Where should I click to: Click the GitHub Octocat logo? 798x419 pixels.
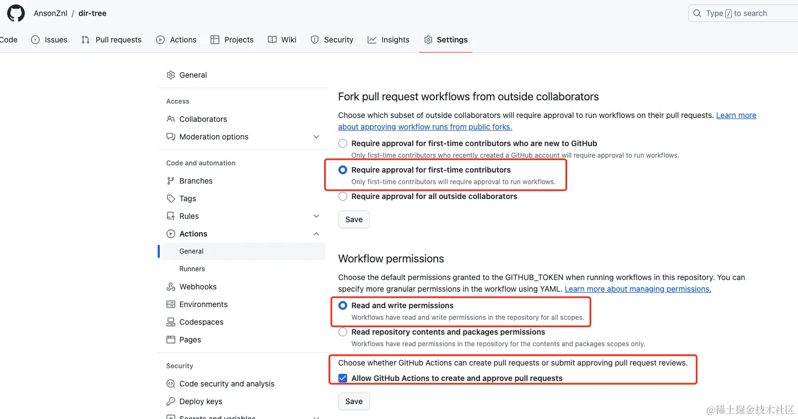tap(16, 13)
